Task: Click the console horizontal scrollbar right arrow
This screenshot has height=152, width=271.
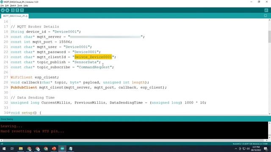Action: 267,141
